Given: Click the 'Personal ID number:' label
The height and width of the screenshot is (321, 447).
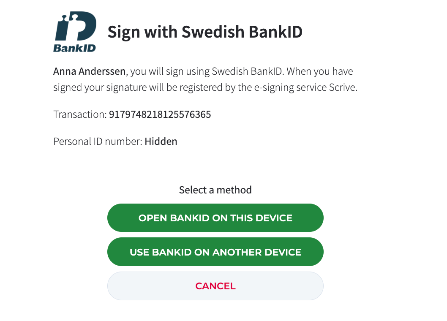Looking at the screenshot, I should tap(98, 141).
